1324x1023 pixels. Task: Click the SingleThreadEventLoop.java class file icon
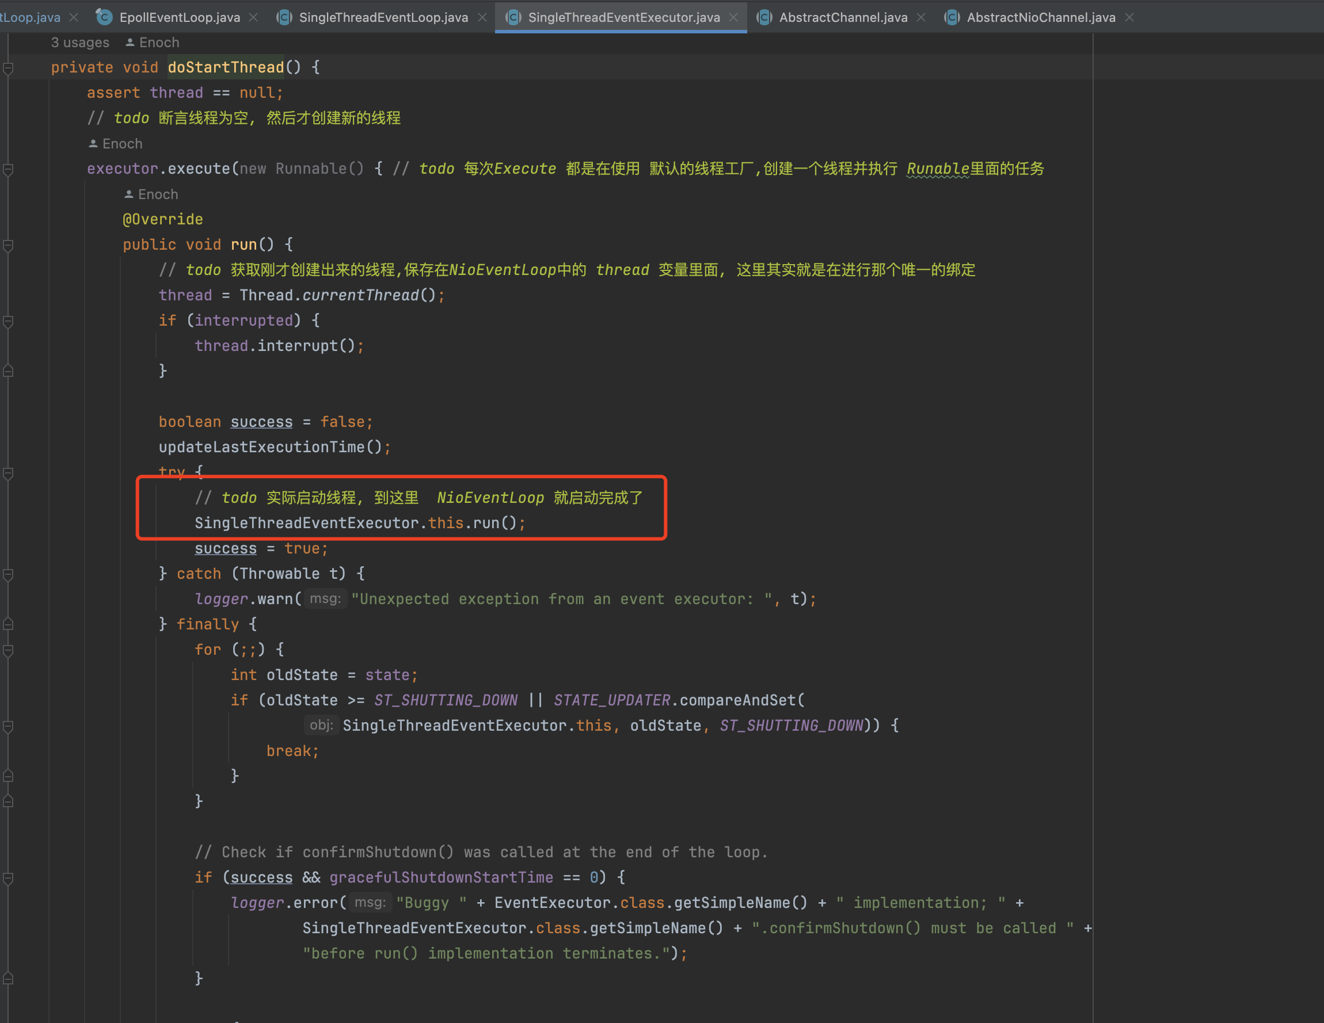coord(284,18)
